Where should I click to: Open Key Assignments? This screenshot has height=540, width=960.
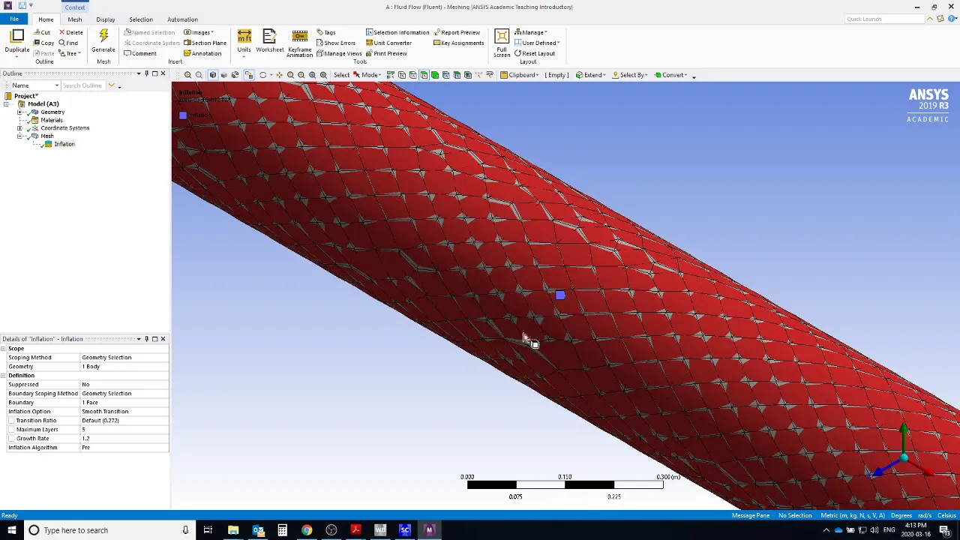(458, 43)
